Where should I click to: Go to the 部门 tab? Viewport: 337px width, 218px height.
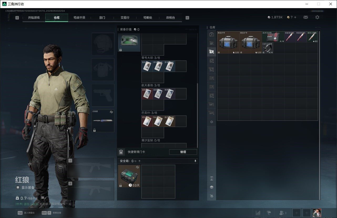pos(102,18)
